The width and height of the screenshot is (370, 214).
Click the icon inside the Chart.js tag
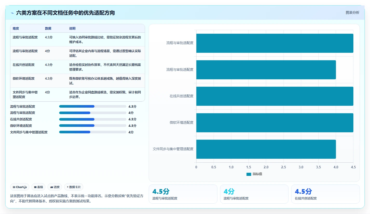(14, 187)
